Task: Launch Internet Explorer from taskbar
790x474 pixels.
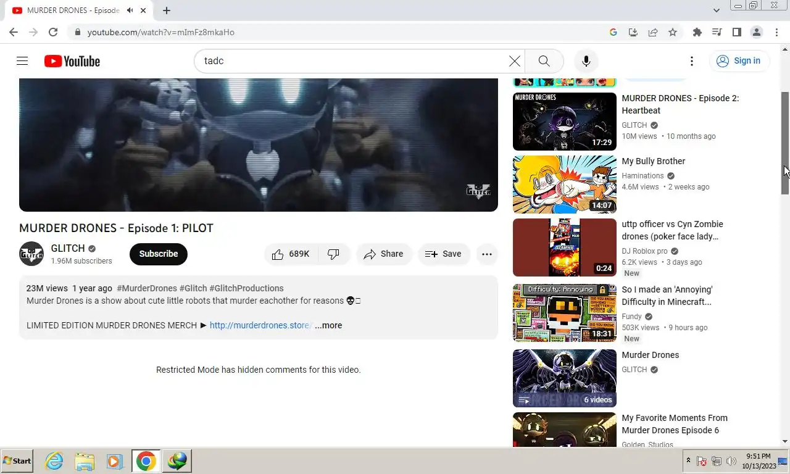Action: 54,461
